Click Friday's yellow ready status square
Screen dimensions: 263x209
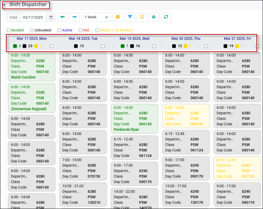(x=237, y=46)
